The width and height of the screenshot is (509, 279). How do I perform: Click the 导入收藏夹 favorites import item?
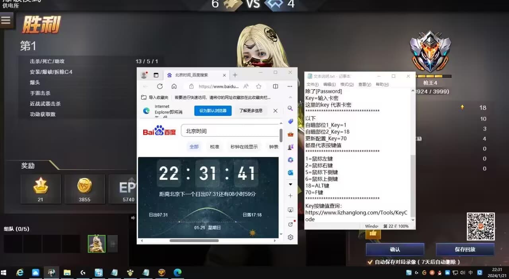pos(155,97)
